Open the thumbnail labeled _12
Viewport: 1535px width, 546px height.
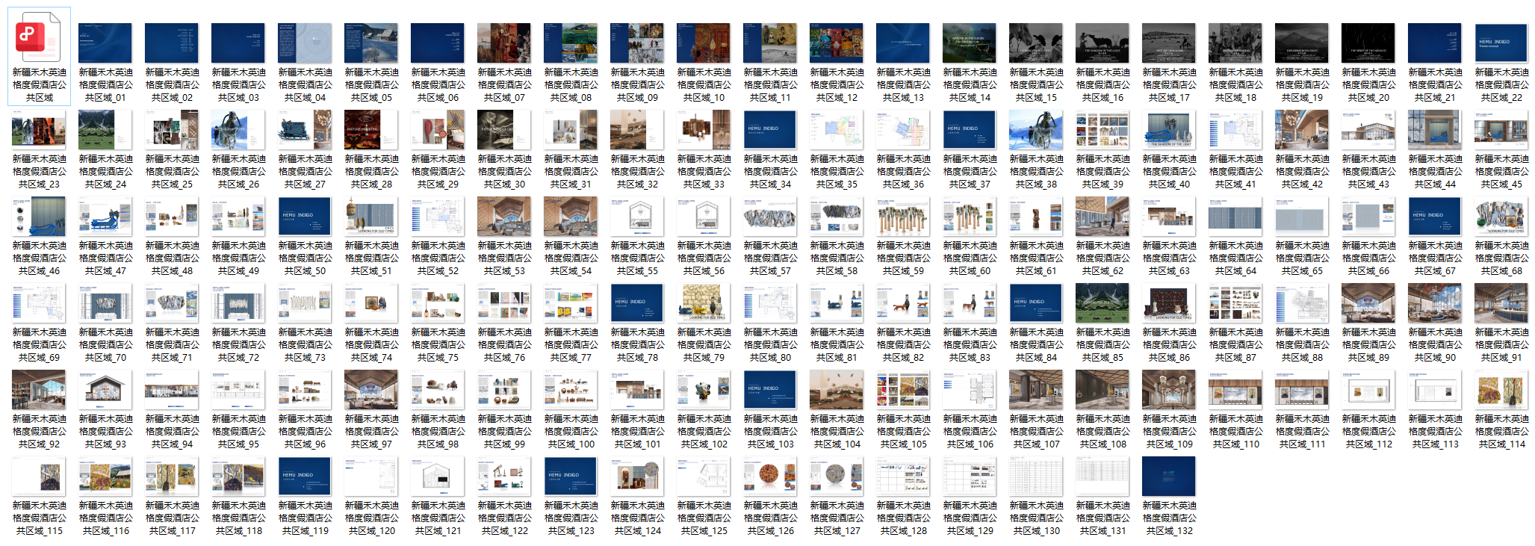[x=837, y=43]
